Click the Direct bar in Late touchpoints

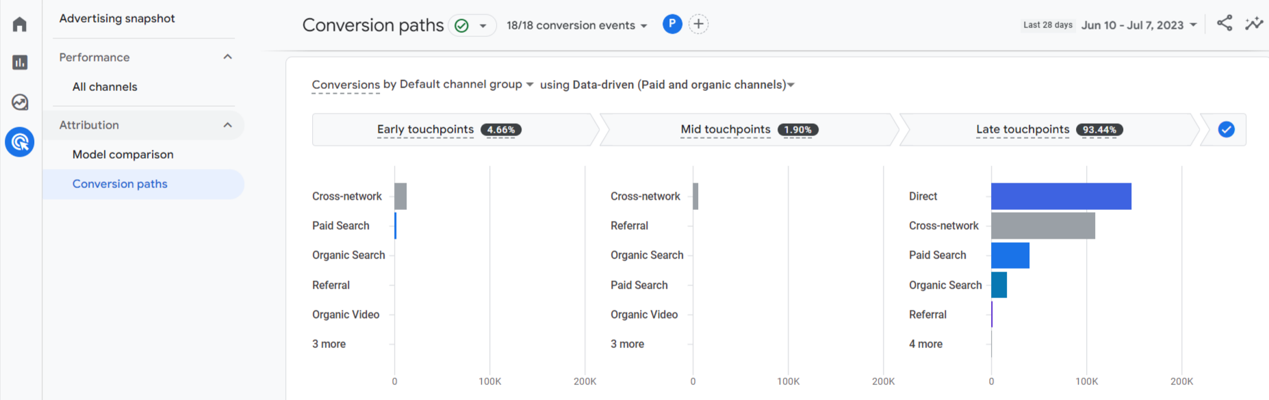[x=1060, y=196]
